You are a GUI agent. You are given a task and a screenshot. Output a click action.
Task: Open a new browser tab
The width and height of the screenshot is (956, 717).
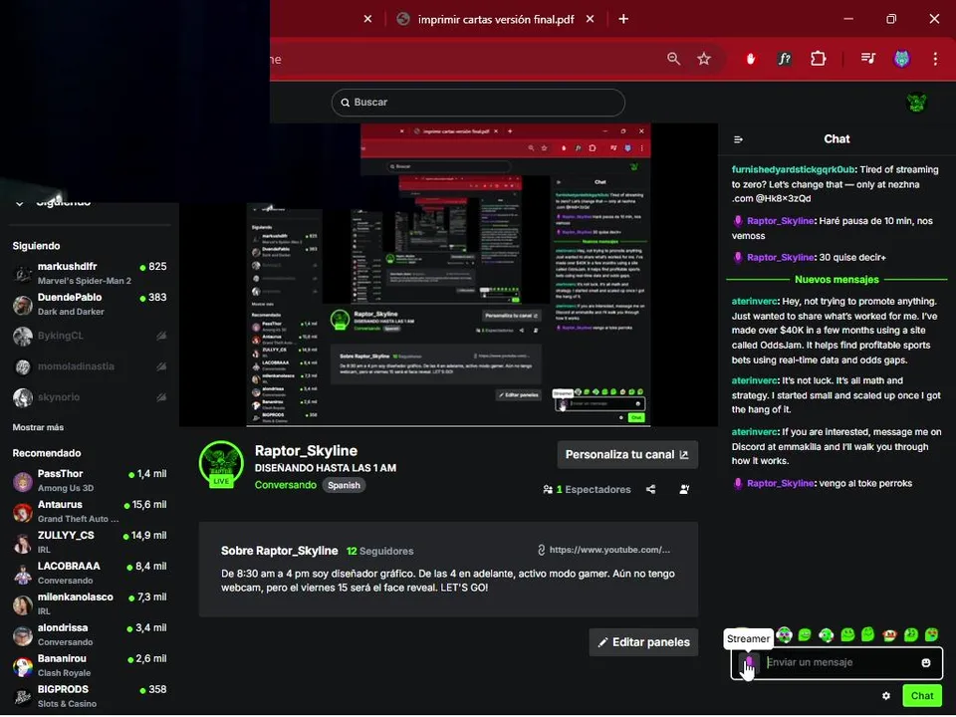623,19
